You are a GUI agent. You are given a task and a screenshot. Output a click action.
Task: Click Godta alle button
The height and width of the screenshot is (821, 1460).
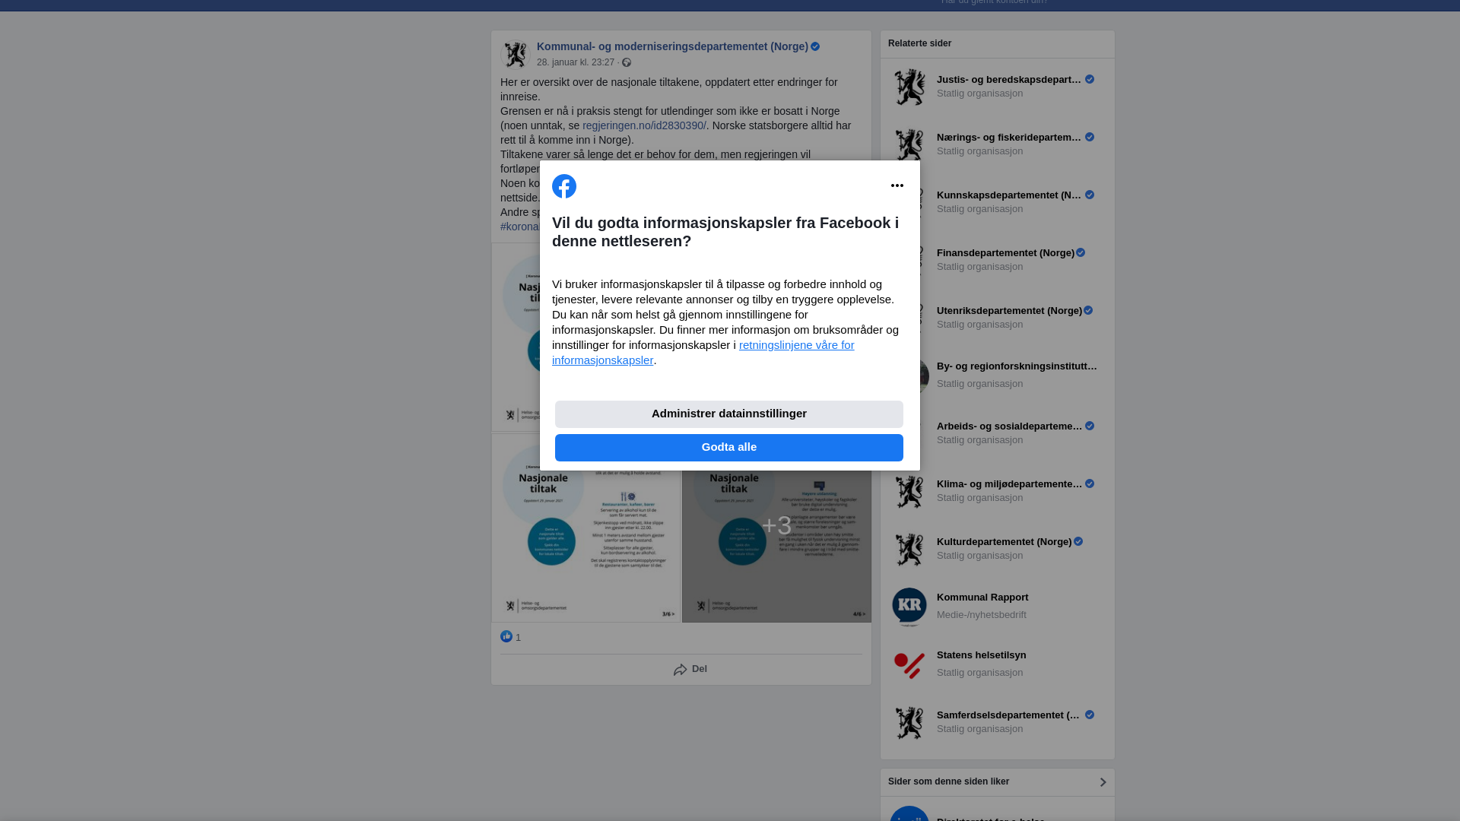(729, 448)
